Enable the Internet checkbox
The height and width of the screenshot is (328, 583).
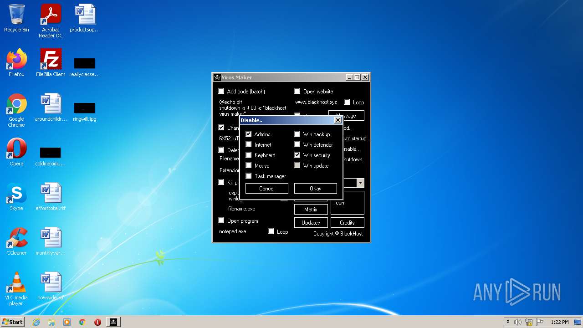(x=249, y=144)
